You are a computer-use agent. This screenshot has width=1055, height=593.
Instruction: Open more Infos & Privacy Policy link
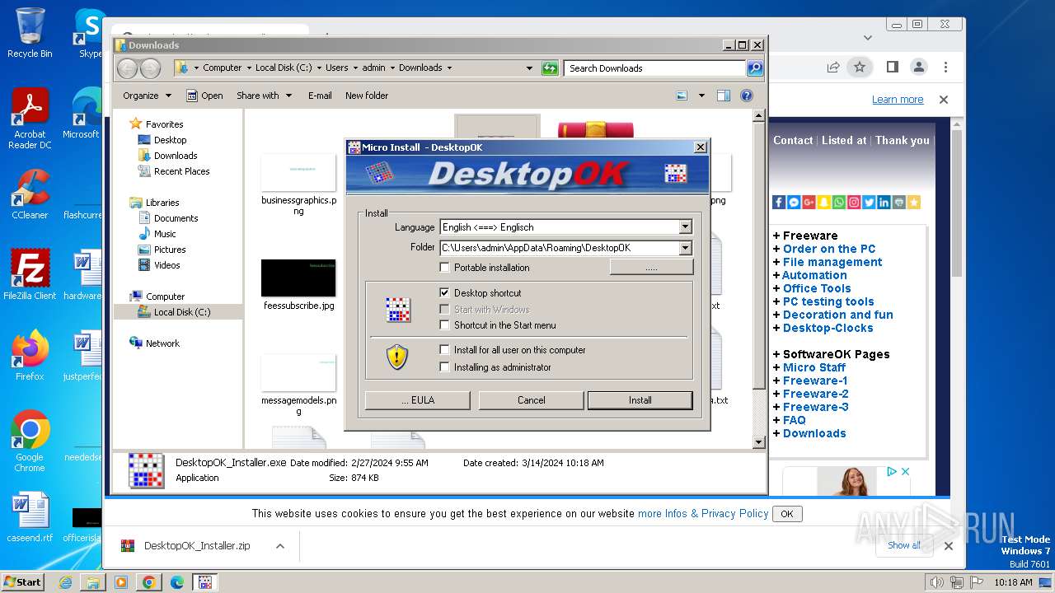703,513
